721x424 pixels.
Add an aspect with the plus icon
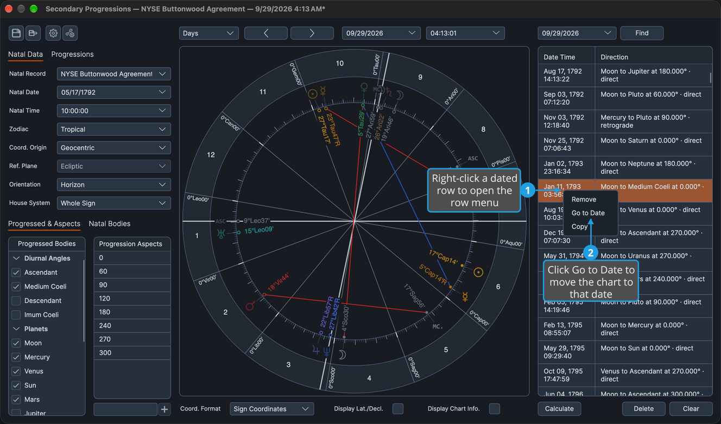point(165,409)
